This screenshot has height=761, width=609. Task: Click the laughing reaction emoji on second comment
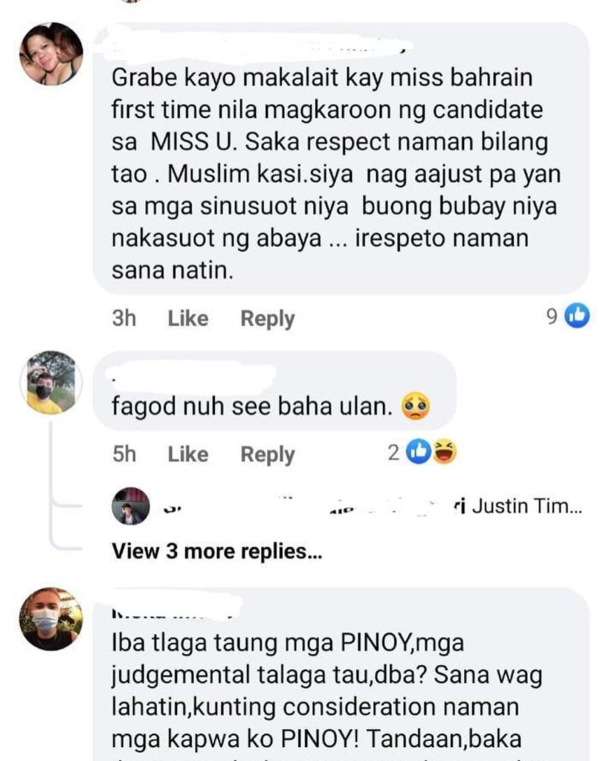coord(445,452)
